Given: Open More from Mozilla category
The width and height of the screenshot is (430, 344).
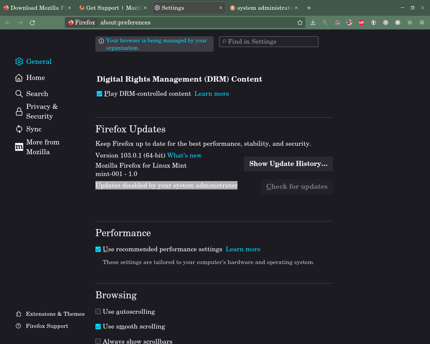Looking at the screenshot, I should click(38, 147).
